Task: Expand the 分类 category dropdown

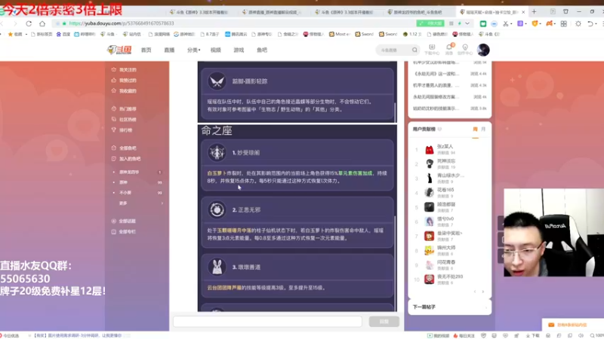Action: 193,50
